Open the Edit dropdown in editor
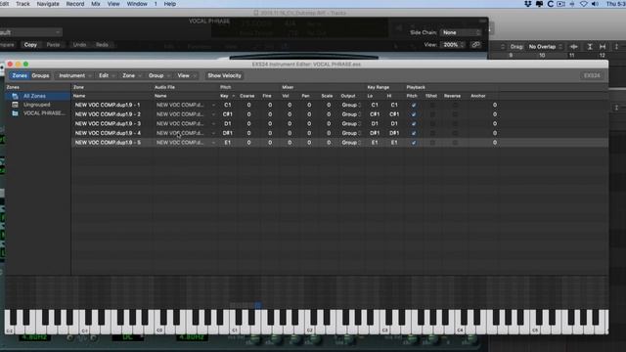 (x=107, y=75)
